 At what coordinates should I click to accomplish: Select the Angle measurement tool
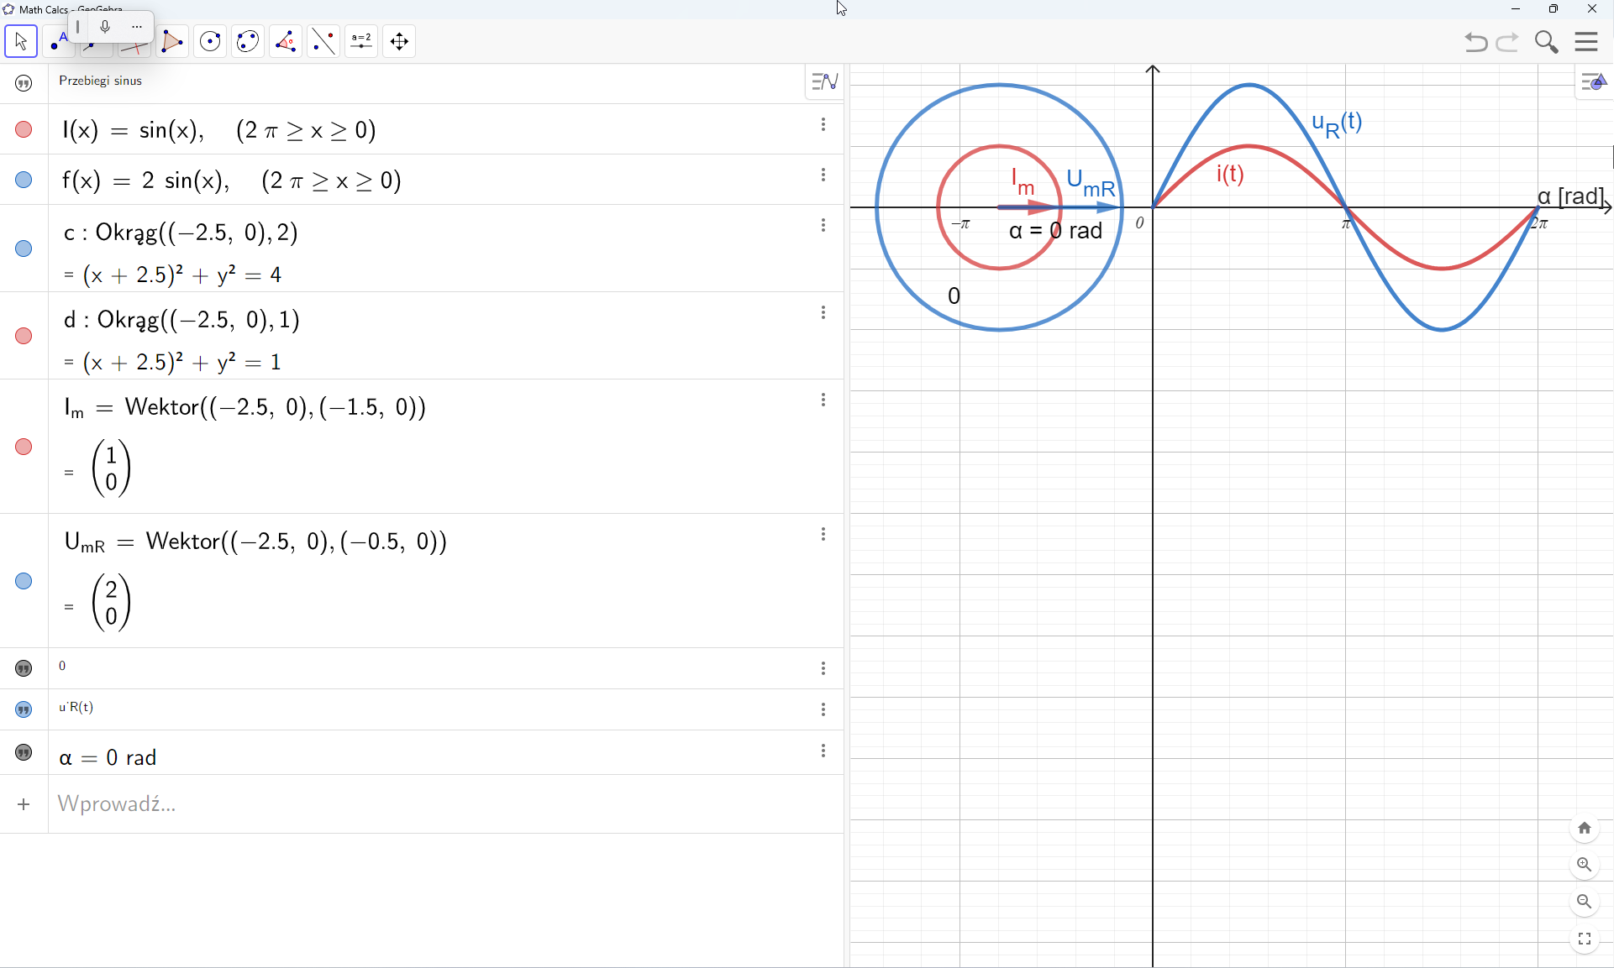click(286, 41)
